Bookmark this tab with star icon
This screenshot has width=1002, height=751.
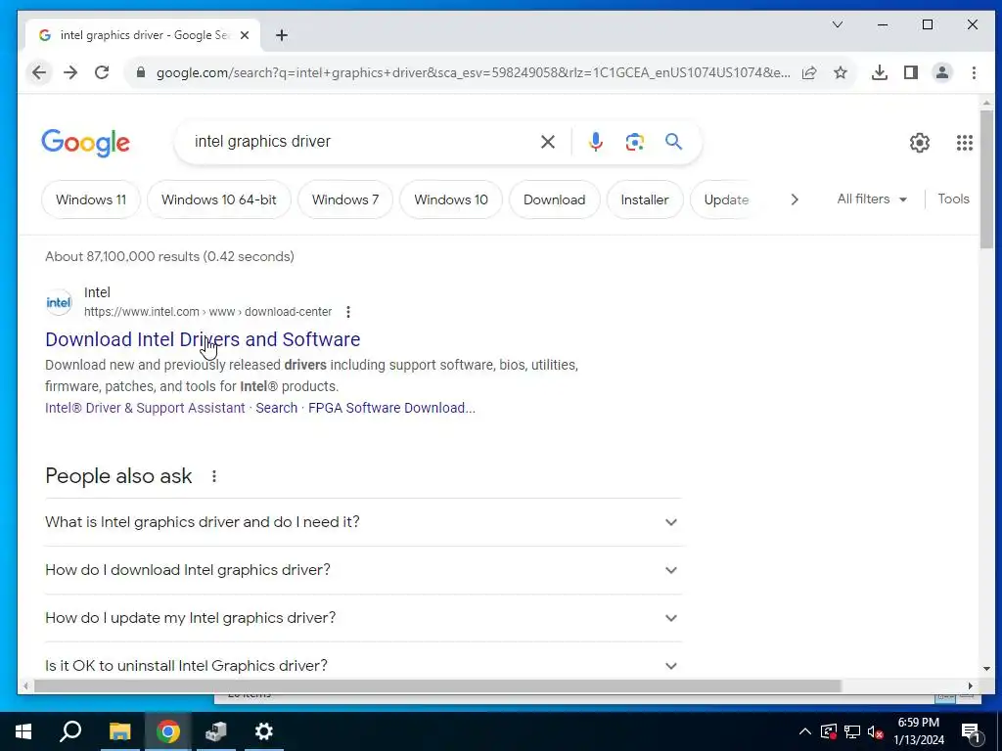pyautogui.click(x=841, y=72)
